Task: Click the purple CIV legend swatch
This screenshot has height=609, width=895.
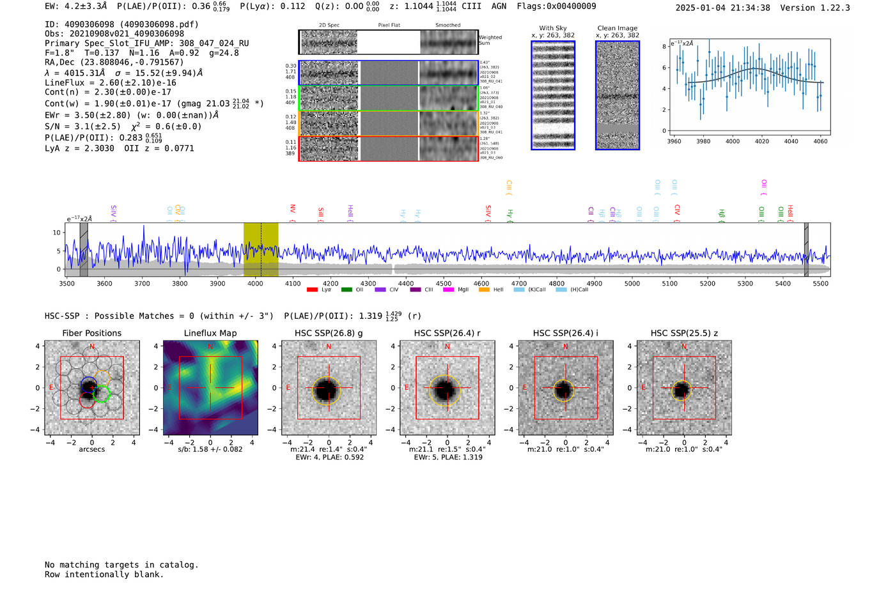Action: (x=380, y=290)
